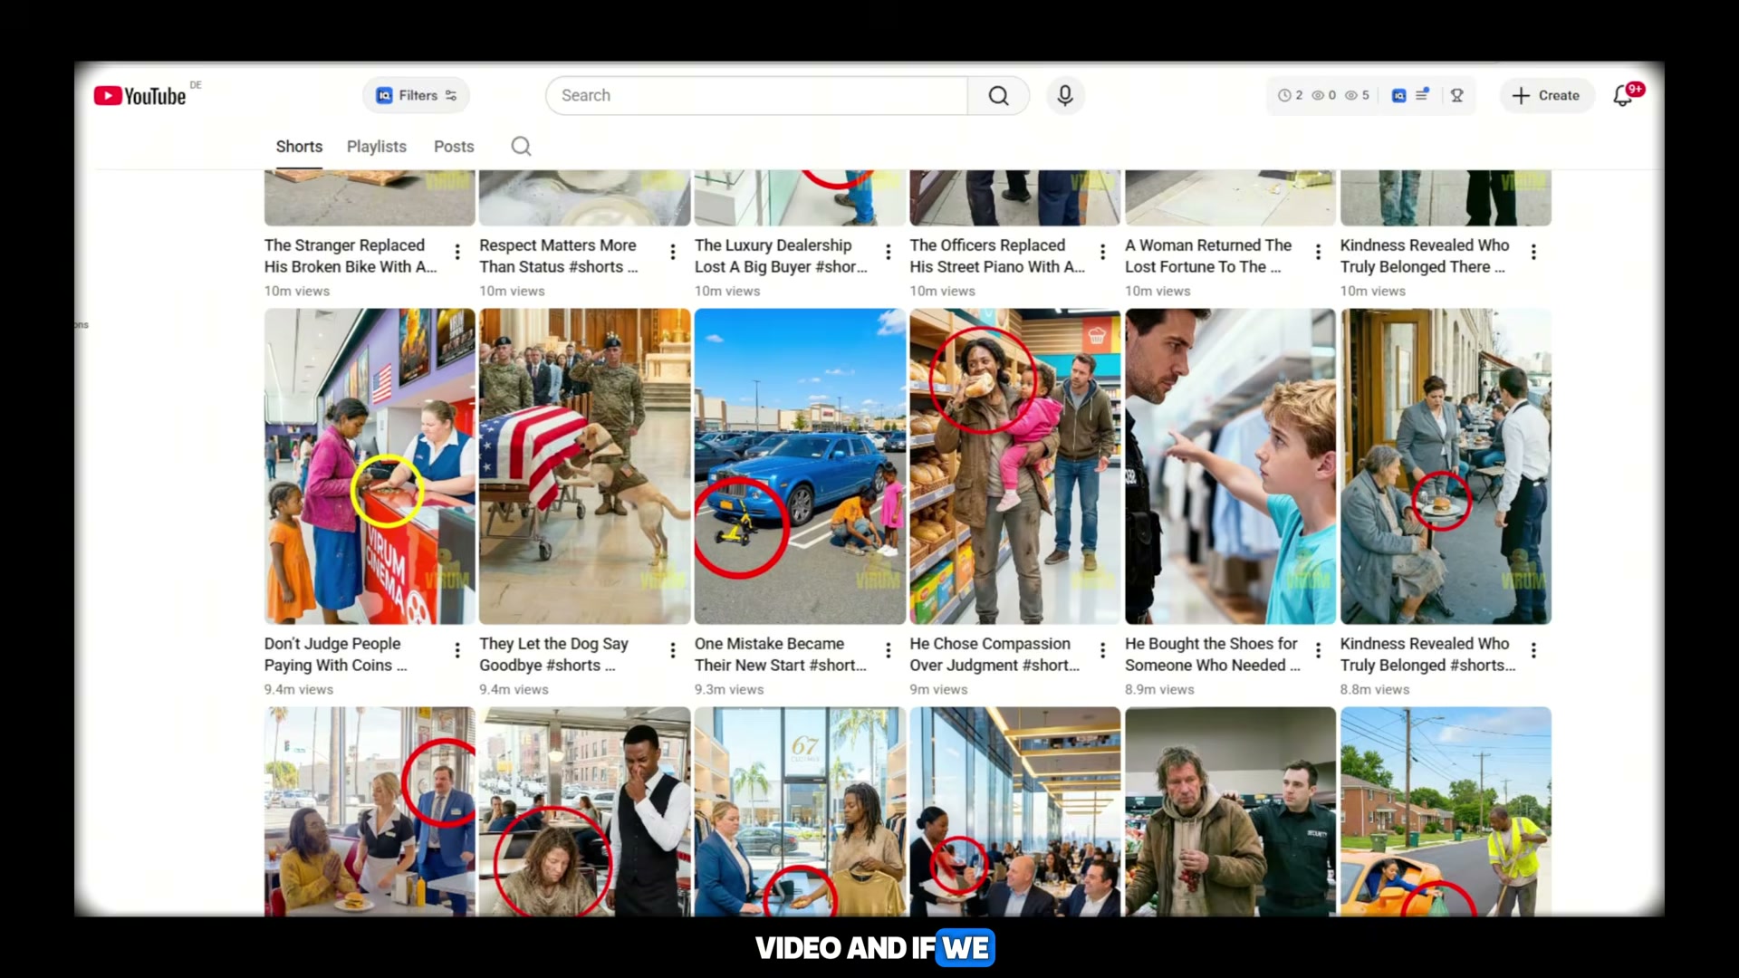This screenshot has width=1739, height=978.
Task: Play the restaurant wine waitress thumbnail
Action: click(1015, 811)
